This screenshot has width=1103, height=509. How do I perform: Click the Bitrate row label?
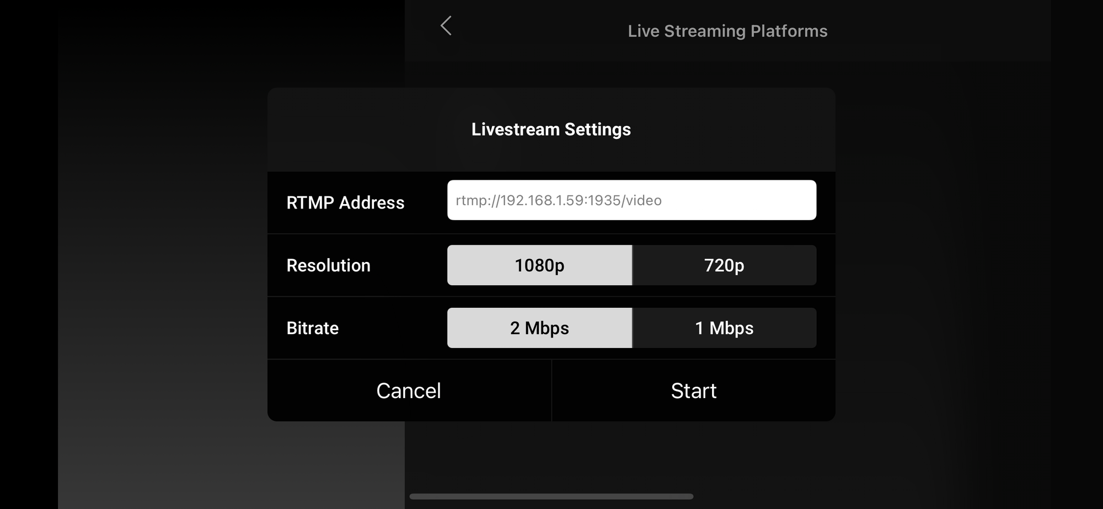[312, 328]
